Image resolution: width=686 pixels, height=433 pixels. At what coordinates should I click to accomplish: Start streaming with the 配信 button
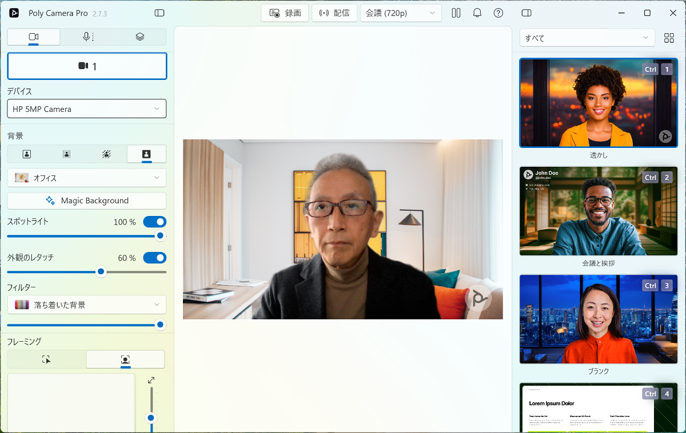pyautogui.click(x=334, y=13)
